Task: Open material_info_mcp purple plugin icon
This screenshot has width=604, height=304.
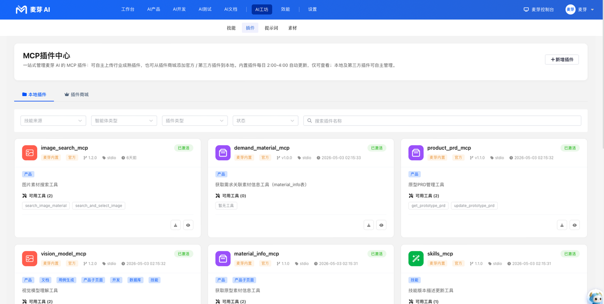Action: 223,259
